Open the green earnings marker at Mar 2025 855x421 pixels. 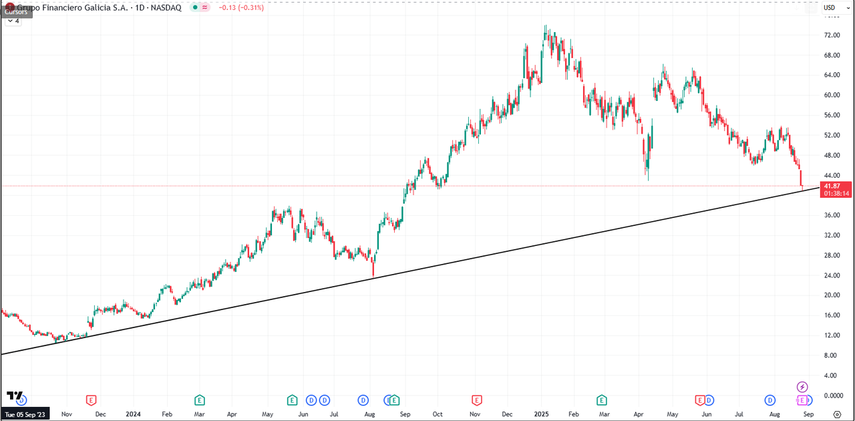[x=602, y=400]
